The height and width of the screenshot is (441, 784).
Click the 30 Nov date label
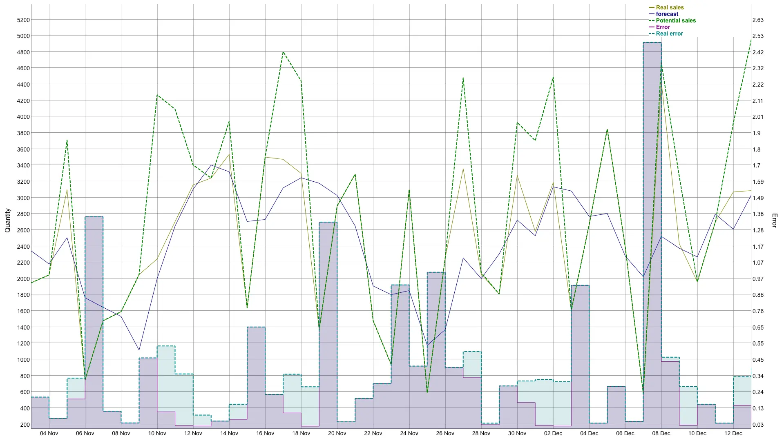click(x=517, y=433)
